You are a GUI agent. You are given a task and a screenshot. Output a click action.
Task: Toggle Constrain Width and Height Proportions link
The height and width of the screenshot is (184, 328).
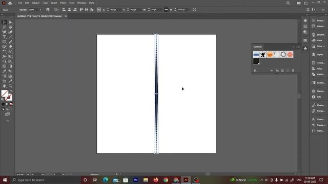pos(166,10)
